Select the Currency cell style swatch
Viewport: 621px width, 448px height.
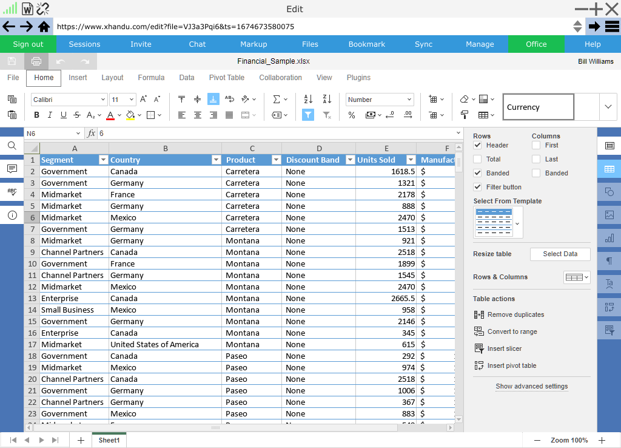538,107
